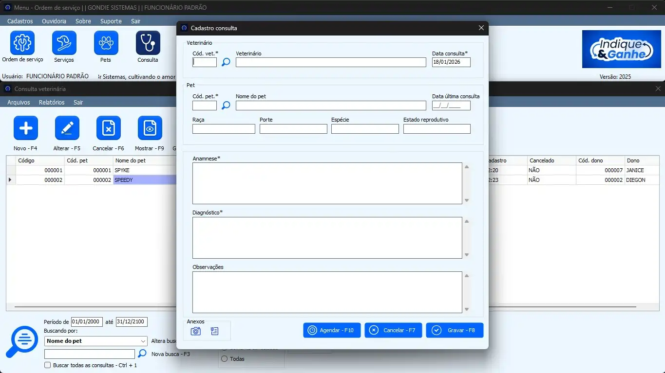The width and height of the screenshot is (665, 373).
Task: Click the Novo - F4 plus icon
Action: [25, 128]
